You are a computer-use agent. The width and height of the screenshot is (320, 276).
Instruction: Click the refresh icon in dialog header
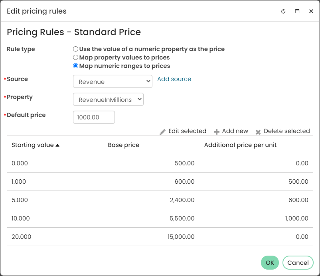[x=283, y=11]
